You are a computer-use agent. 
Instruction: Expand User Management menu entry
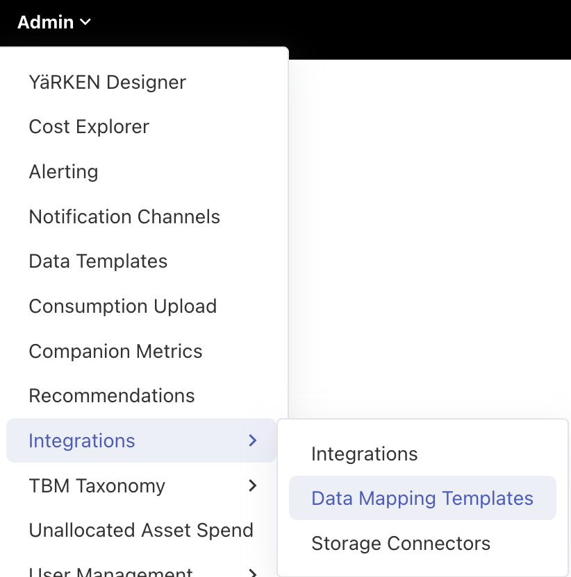(x=110, y=571)
